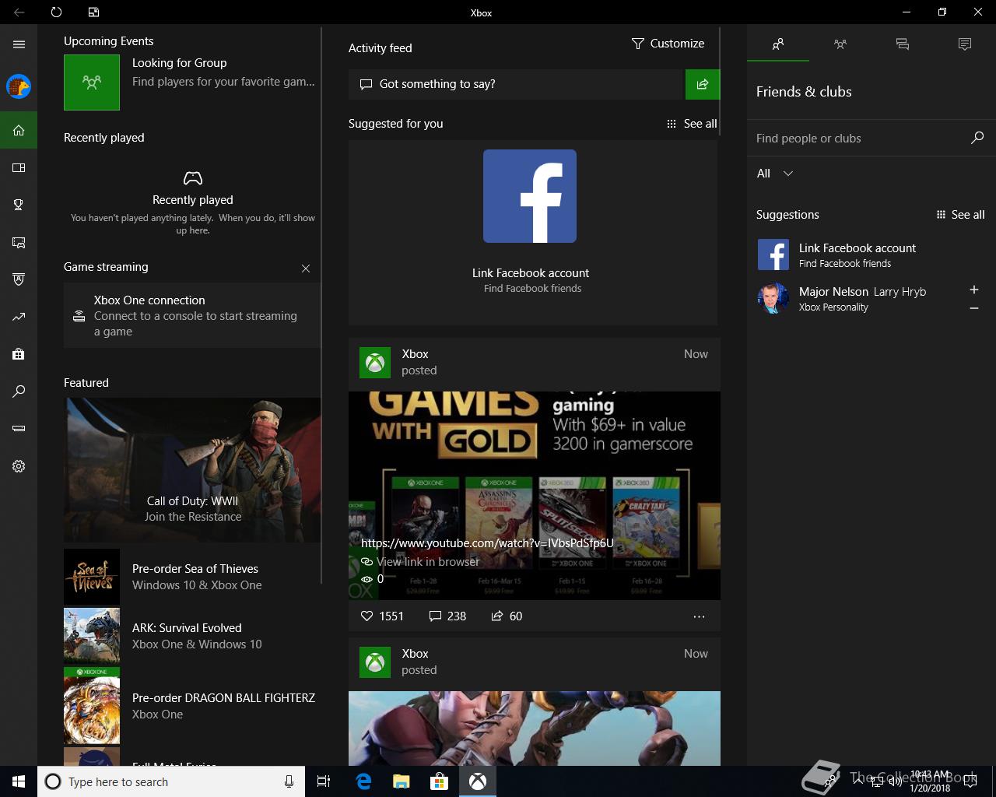Open Microsoft Store from taskbar
The width and height of the screenshot is (996, 797).
pos(440,781)
